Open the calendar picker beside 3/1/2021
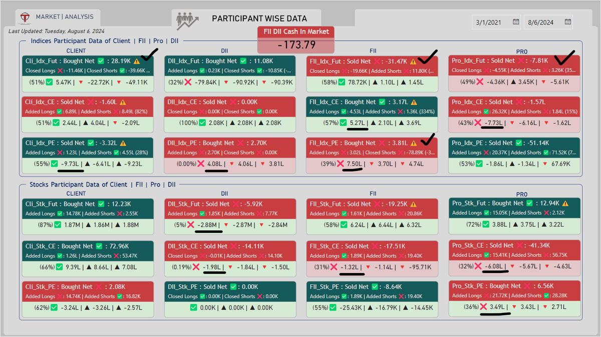Image resolution: width=601 pixels, height=337 pixels. (x=516, y=22)
